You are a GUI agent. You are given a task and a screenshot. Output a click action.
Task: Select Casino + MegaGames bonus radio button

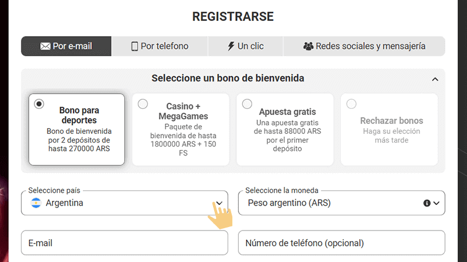tap(143, 104)
